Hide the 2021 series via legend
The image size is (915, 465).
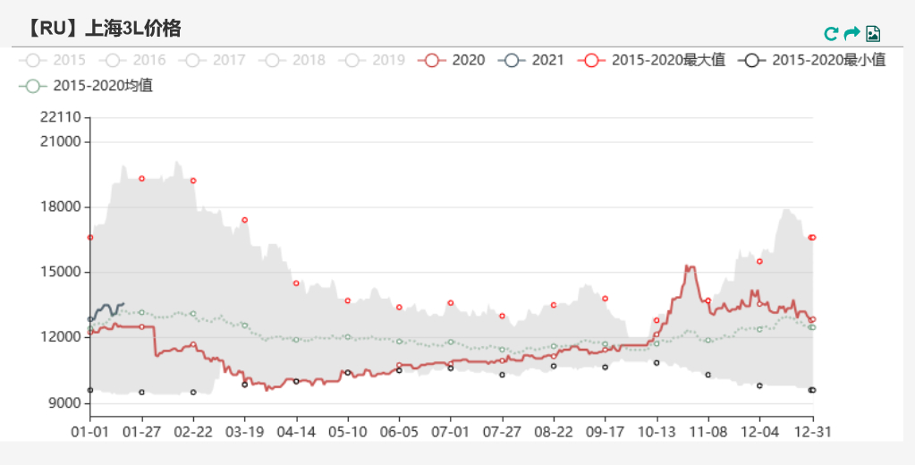(x=531, y=60)
